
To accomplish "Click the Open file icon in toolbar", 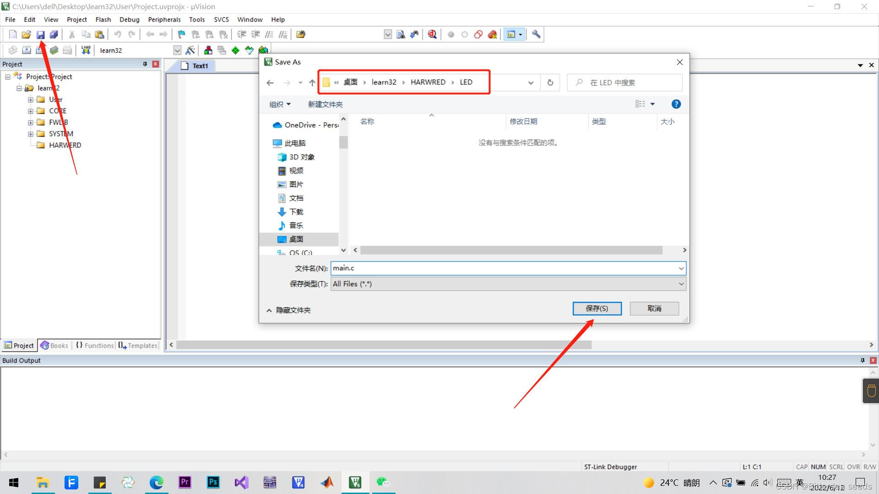I will (x=25, y=34).
